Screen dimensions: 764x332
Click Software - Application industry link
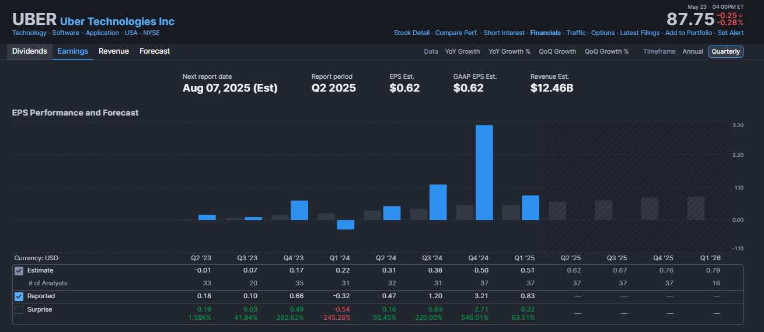tap(85, 33)
